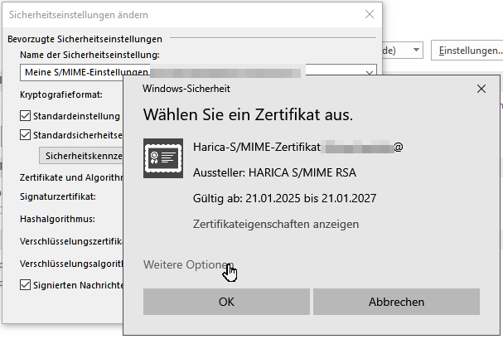Close Sicherheitseinstellungen ändern window
This screenshot has width=503, height=339.
click(x=370, y=14)
